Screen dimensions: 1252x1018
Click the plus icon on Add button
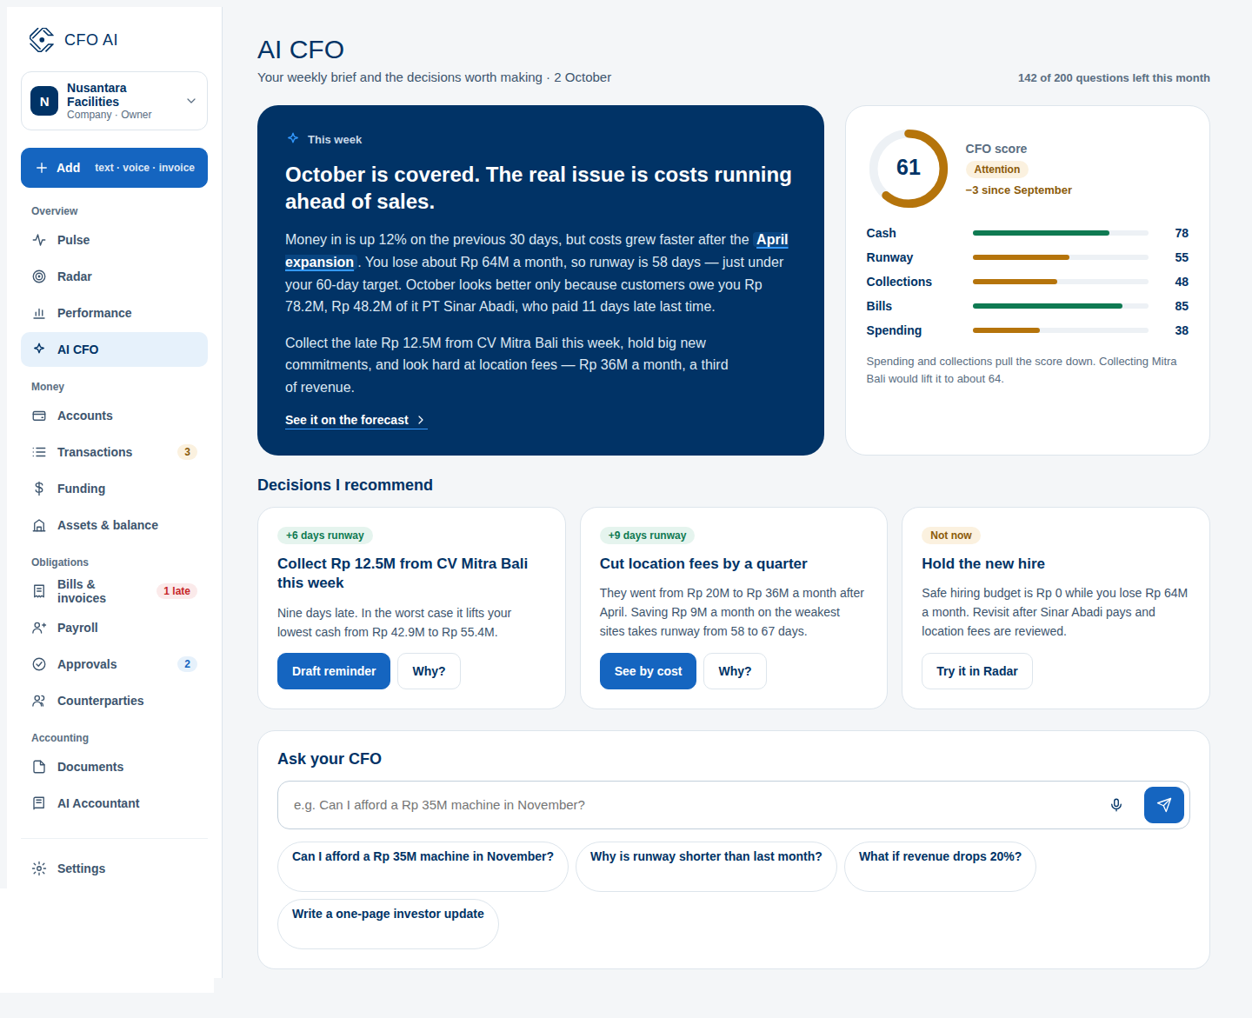41,168
